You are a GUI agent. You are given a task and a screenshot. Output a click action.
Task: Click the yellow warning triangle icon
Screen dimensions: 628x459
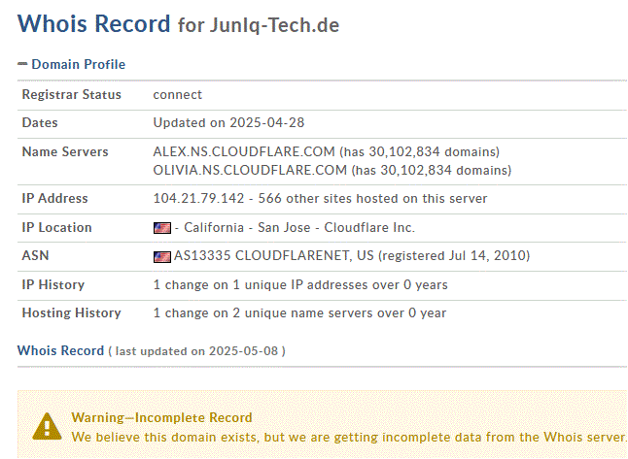click(47, 427)
